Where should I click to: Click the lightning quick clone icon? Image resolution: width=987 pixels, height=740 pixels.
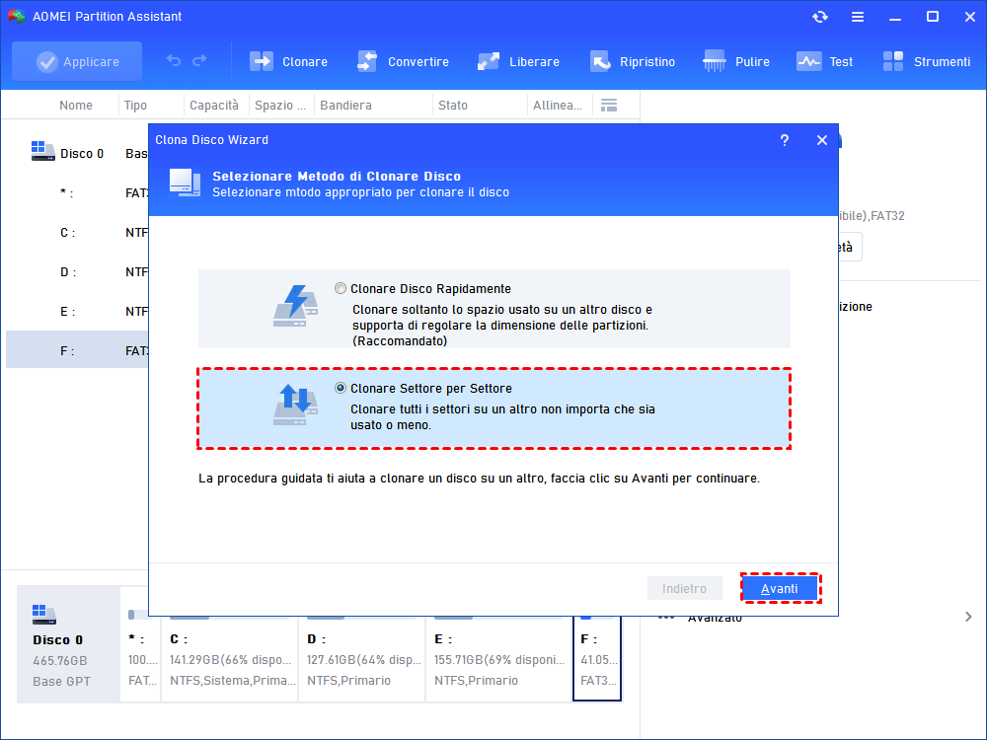(296, 306)
